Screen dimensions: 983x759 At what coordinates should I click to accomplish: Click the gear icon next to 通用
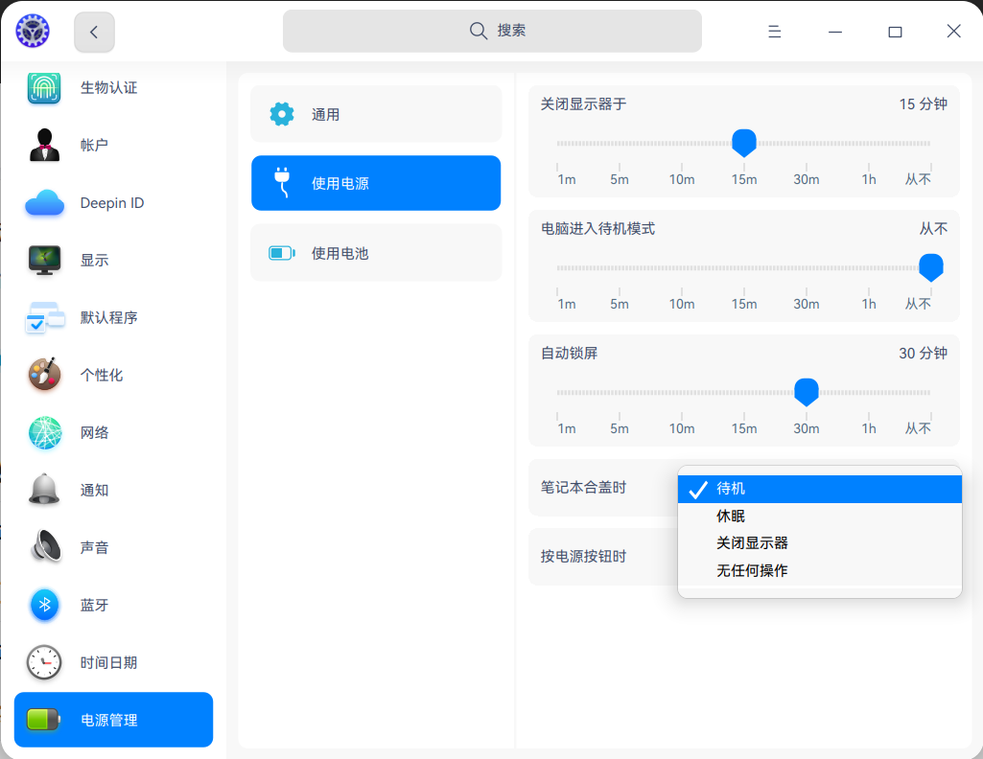tap(282, 114)
